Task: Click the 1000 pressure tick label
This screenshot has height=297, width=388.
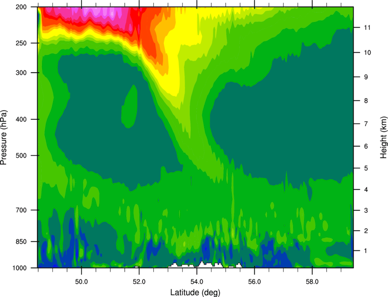Action: click(x=20, y=268)
